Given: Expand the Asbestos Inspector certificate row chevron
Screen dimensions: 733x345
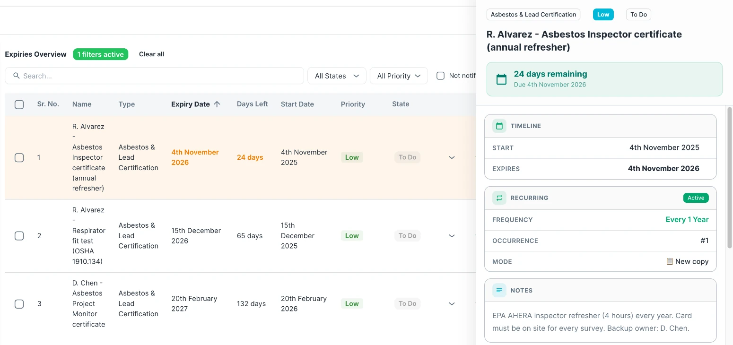Looking at the screenshot, I should [x=452, y=157].
